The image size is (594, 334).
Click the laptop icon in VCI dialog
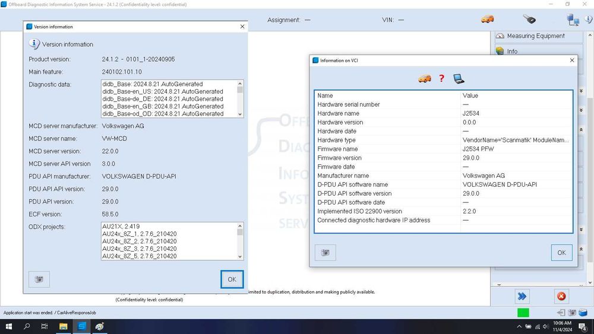(x=459, y=79)
